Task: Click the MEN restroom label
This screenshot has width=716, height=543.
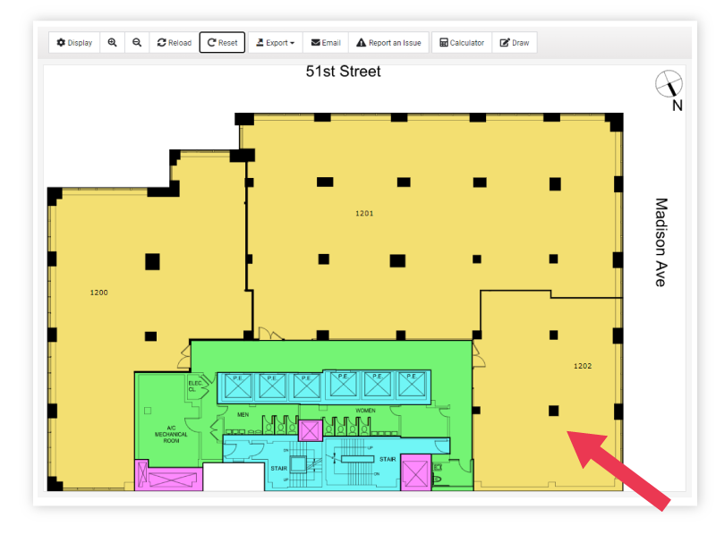Action: coord(243,414)
